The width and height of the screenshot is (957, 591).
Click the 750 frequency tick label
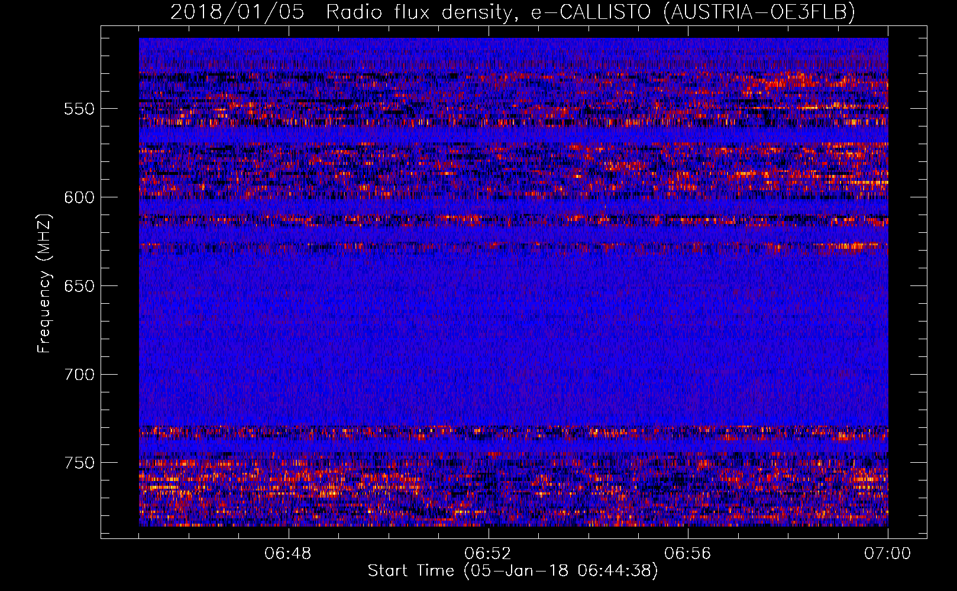pyautogui.click(x=79, y=463)
